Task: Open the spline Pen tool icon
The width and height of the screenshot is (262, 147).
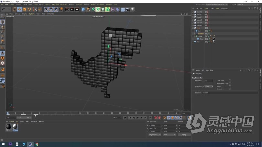Action: click(x=88, y=9)
